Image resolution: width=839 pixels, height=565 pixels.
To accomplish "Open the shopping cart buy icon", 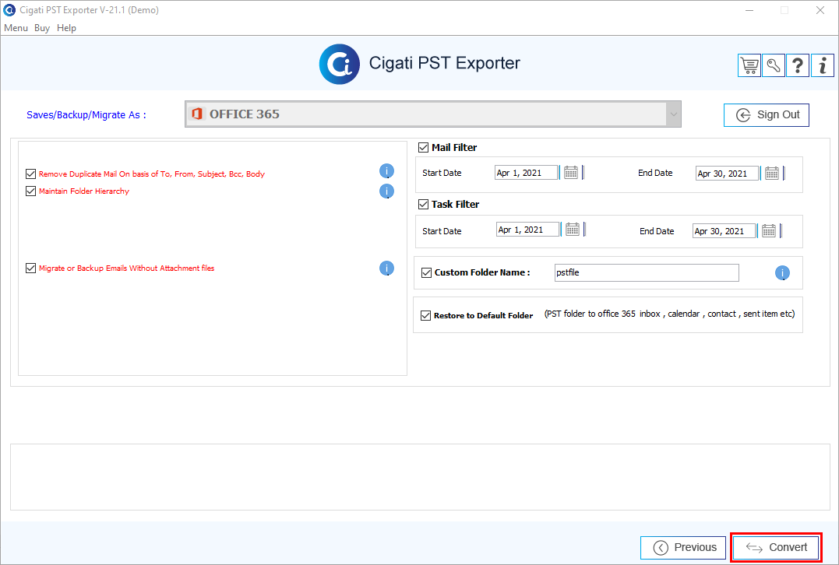I will tap(749, 65).
